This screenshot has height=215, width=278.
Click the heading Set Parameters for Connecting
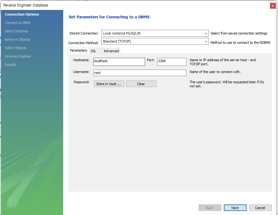click(x=109, y=17)
